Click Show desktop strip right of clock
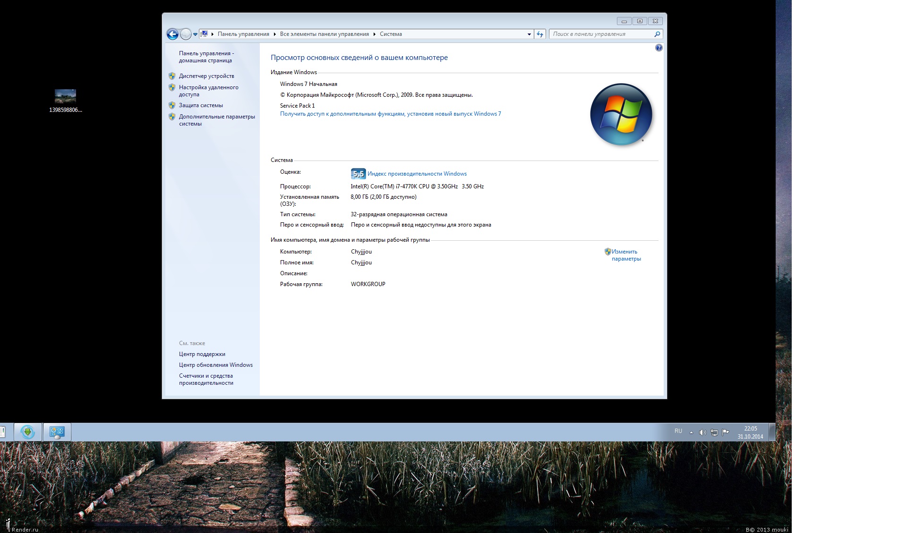Viewport: 907px width, 533px height. [x=772, y=432]
